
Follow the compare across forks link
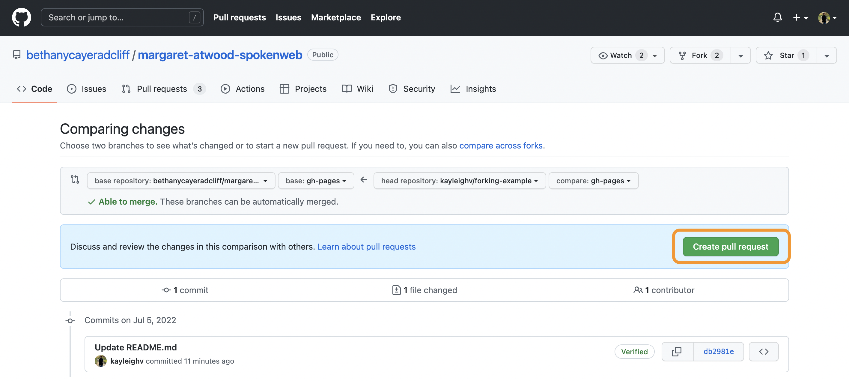click(501, 145)
